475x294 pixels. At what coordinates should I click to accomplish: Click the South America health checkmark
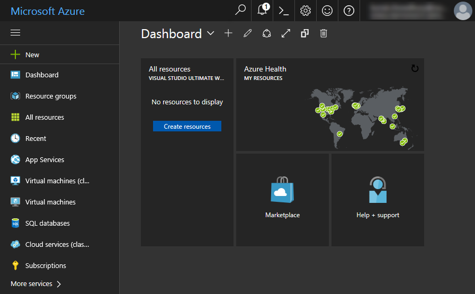coord(339,134)
